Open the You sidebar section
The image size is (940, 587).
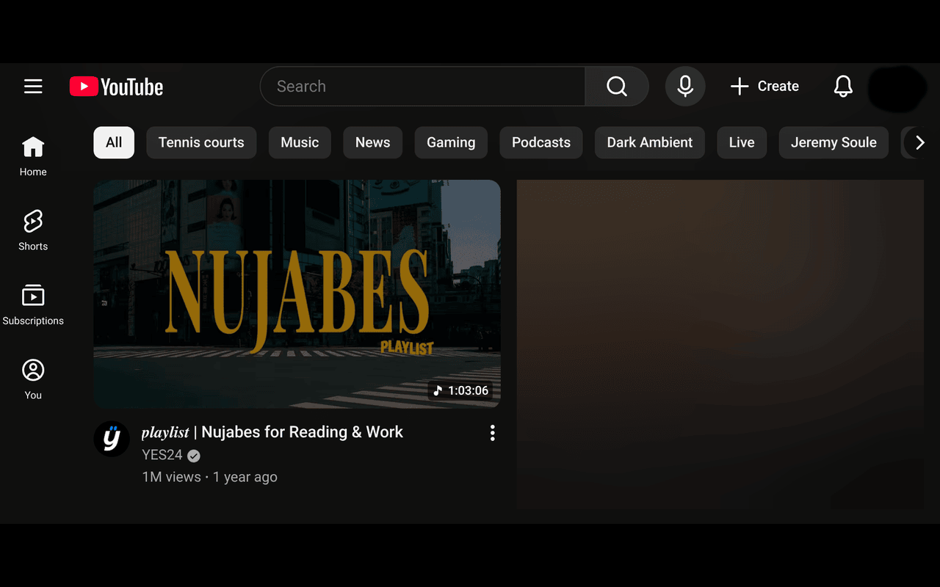pos(33,379)
